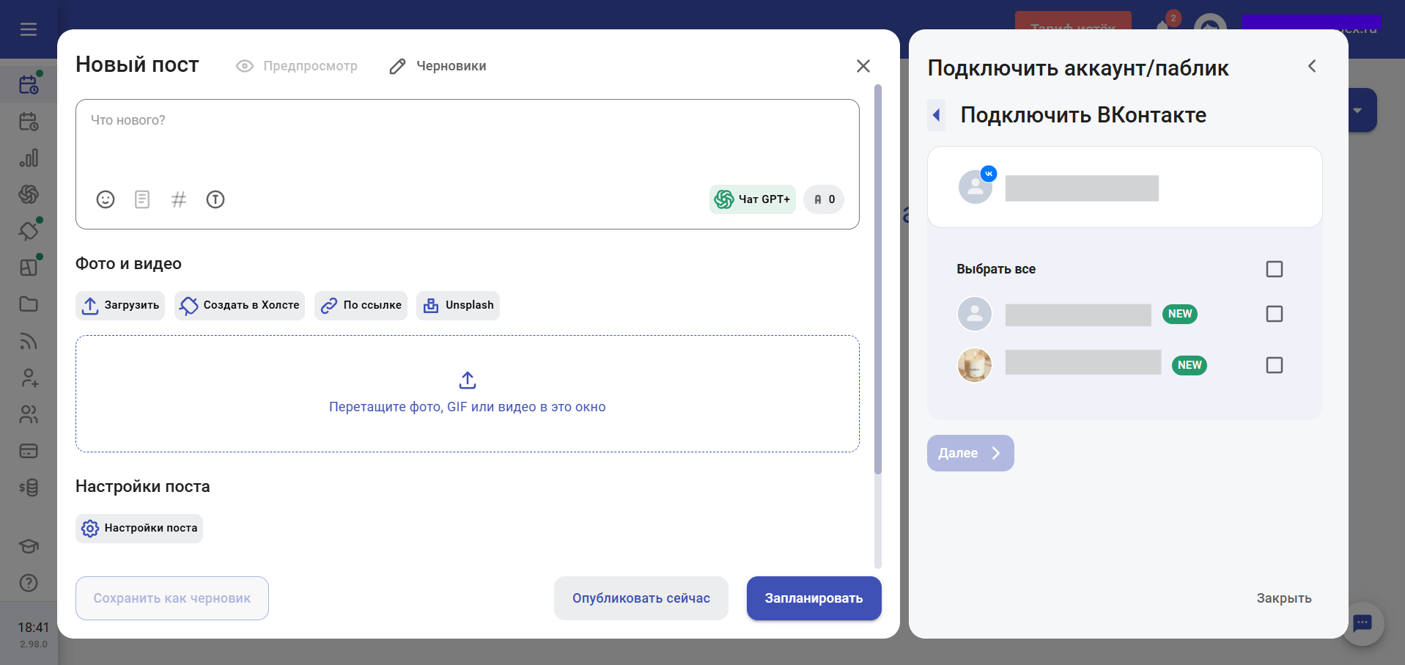
Task: Open the hamburger menu in the sidebar
Action: (x=29, y=29)
